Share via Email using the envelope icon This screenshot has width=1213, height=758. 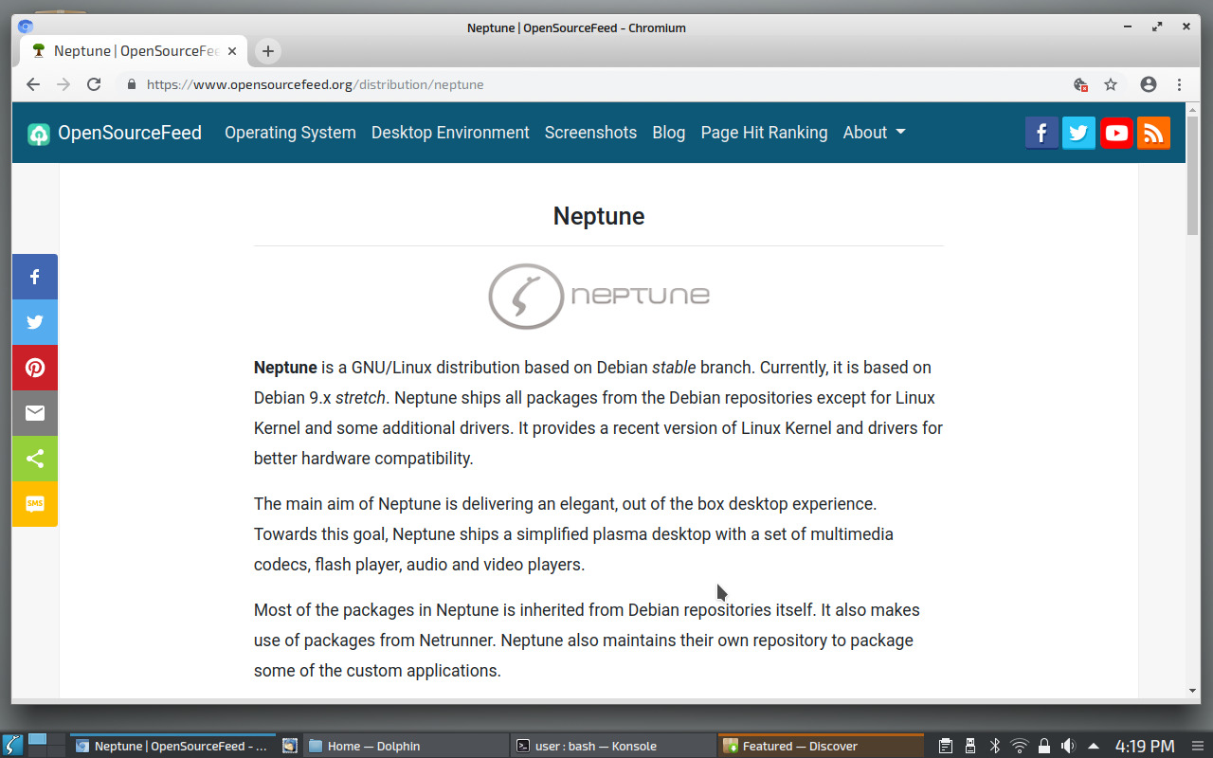pos(35,413)
